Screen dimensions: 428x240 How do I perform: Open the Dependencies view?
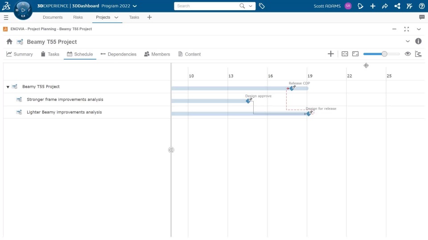119,54
